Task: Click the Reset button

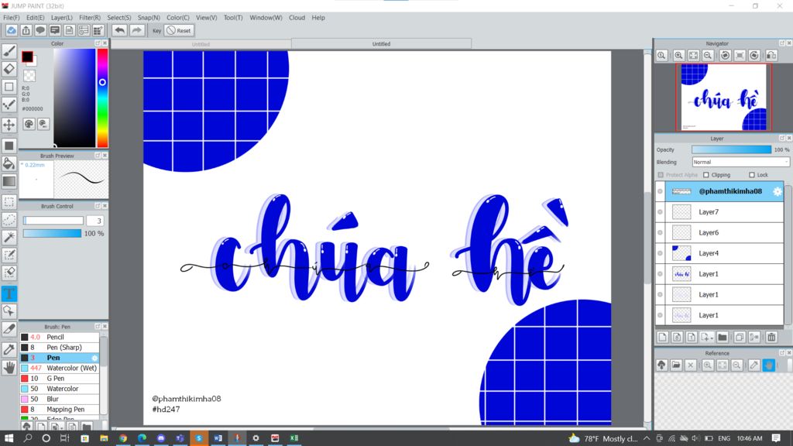Action: click(x=179, y=30)
